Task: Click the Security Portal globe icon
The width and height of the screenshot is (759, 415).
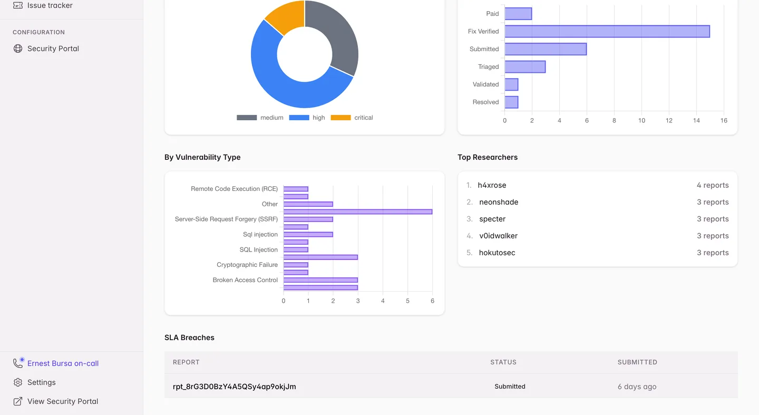Action: (x=18, y=49)
